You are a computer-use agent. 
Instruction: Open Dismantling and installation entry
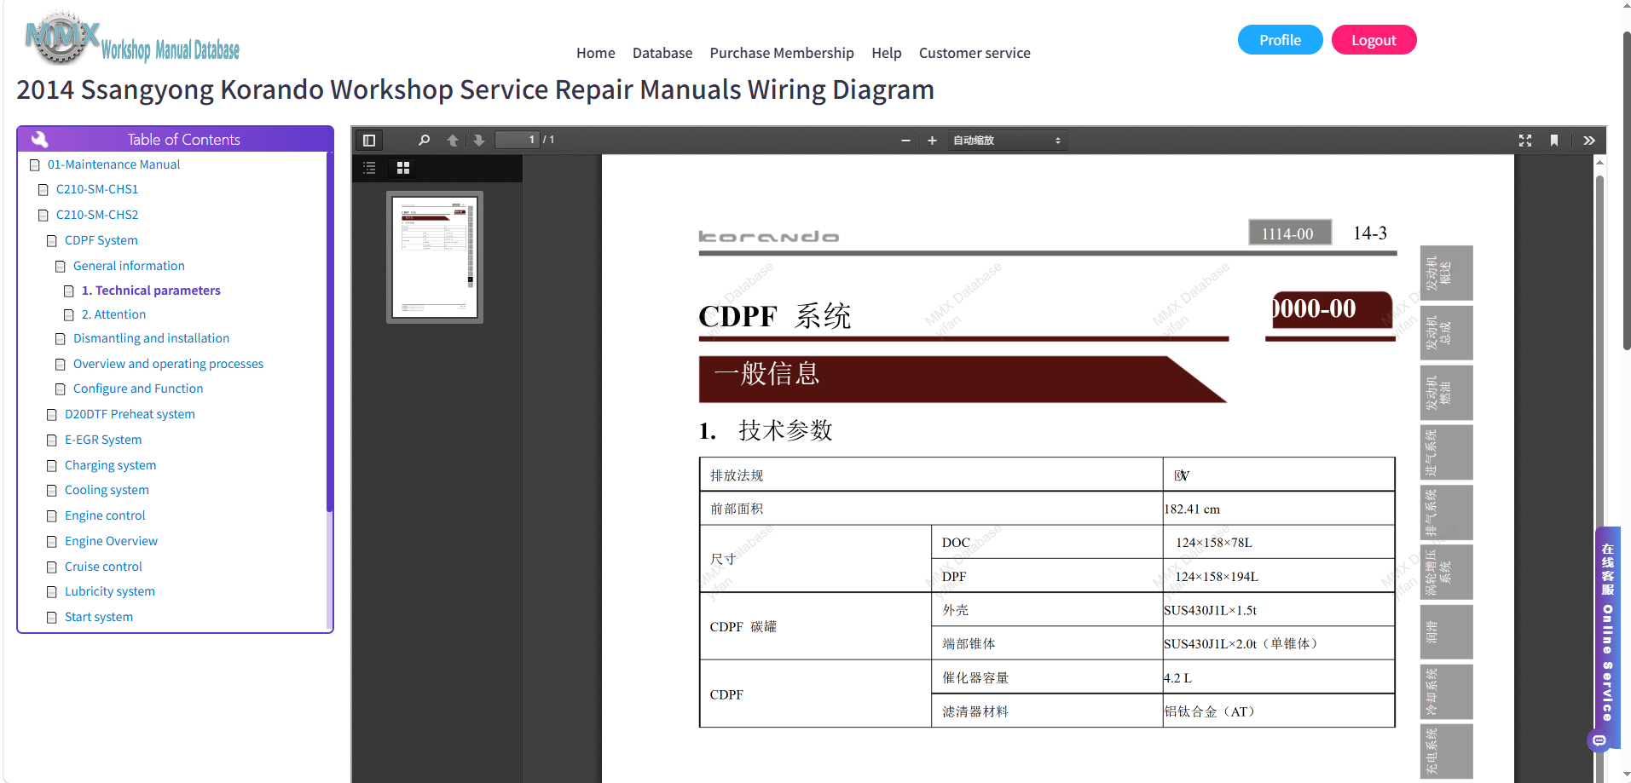point(151,338)
